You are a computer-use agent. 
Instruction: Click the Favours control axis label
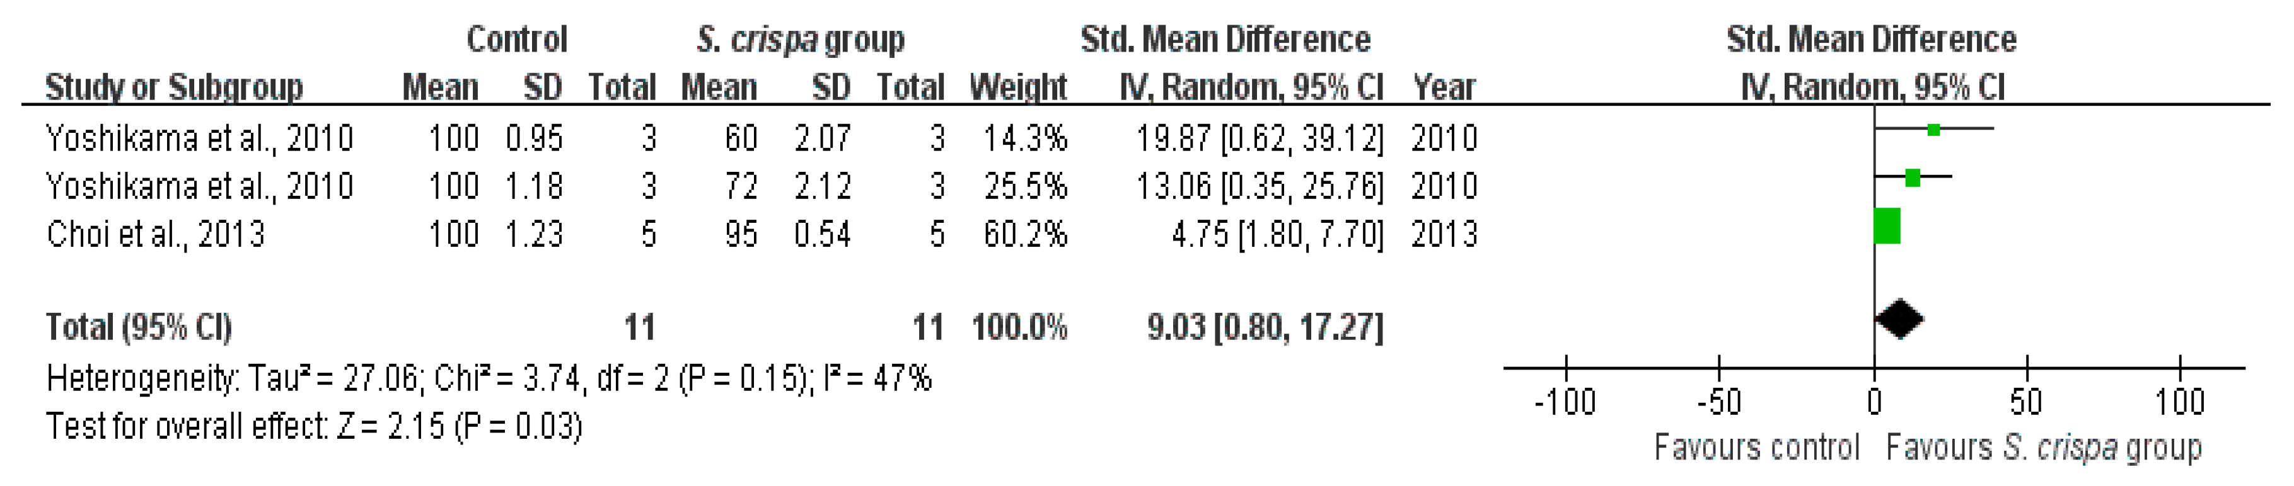[x=1757, y=447]
